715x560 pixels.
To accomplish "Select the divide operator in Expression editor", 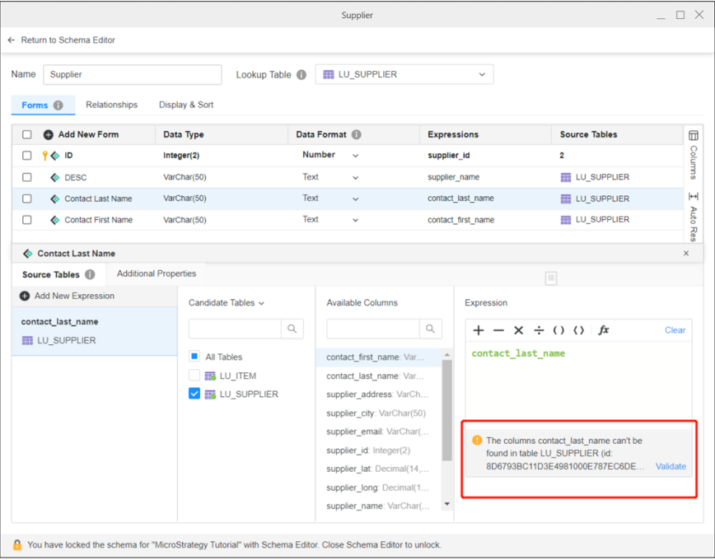I will point(540,330).
